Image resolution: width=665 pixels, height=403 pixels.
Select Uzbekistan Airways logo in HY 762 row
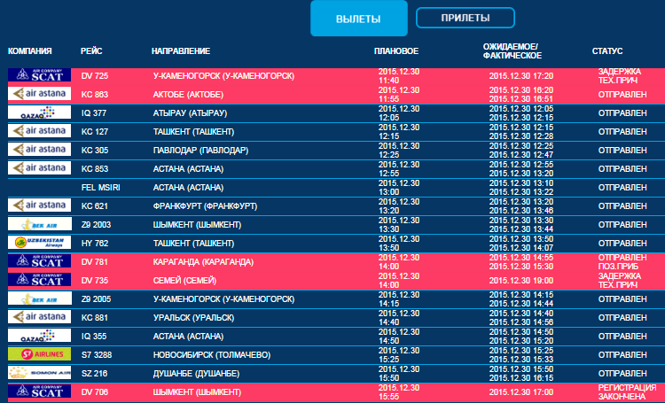pyautogui.click(x=38, y=243)
